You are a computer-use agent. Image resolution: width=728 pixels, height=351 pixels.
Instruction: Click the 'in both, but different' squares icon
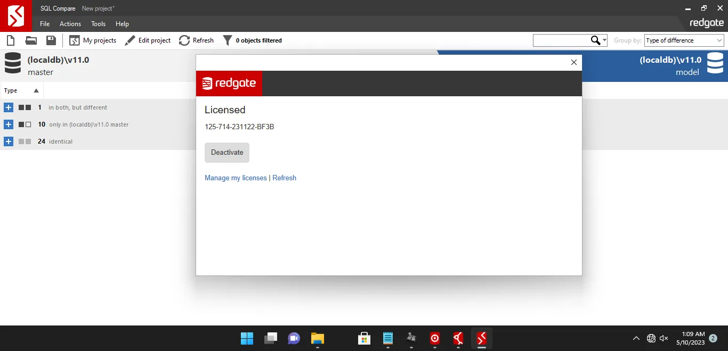pyautogui.click(x=25, y=107)
